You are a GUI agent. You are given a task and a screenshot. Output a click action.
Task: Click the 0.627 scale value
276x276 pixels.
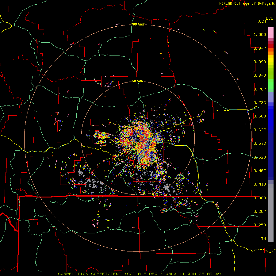coord(260,130)
